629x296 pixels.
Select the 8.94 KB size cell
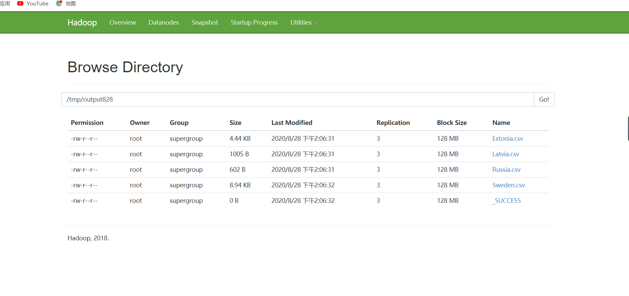coord(240,185)
